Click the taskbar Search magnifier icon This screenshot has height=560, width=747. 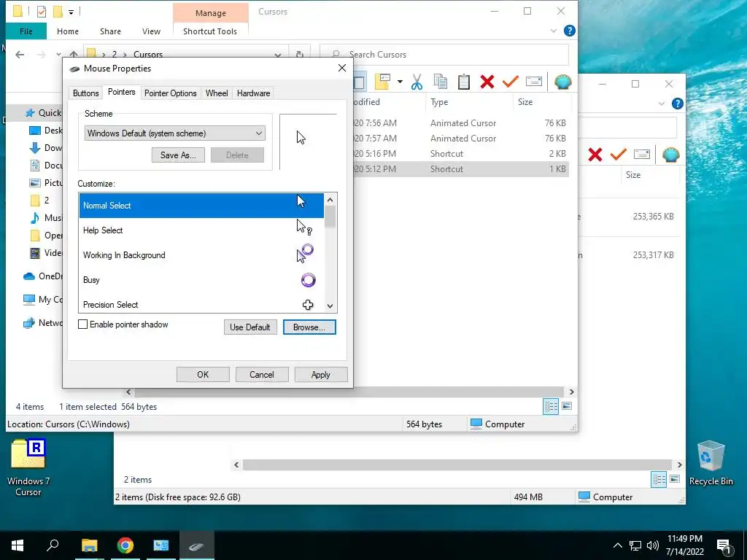pos(53,545)
